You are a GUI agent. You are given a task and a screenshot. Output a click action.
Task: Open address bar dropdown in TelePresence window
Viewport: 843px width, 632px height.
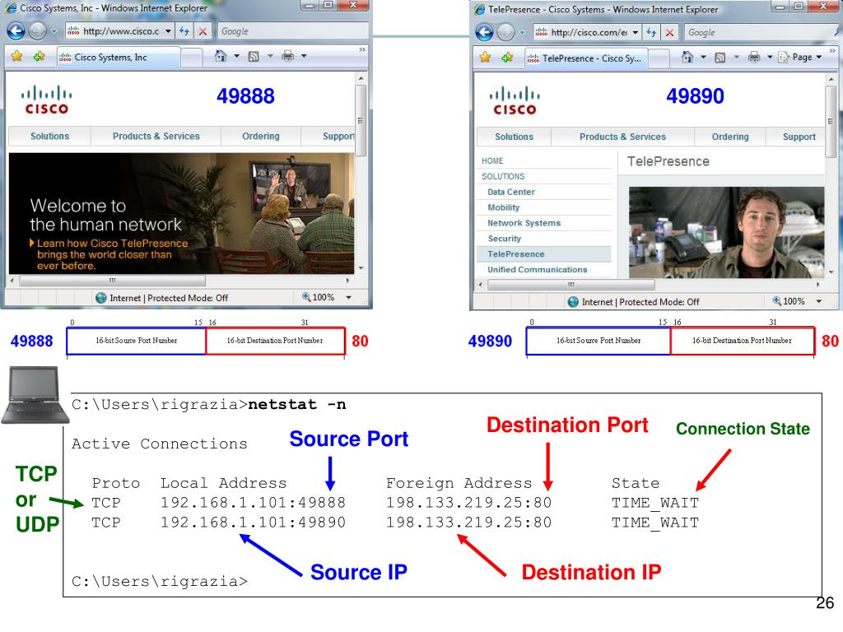coord(635,32)
